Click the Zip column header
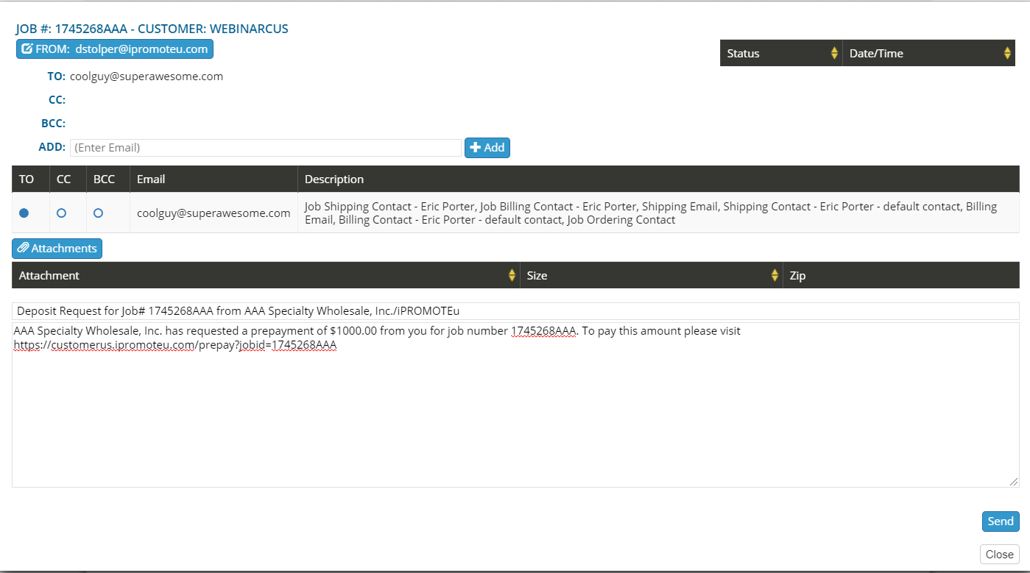Viewport: 1030px width, 573px height. (x=797, y=275)
